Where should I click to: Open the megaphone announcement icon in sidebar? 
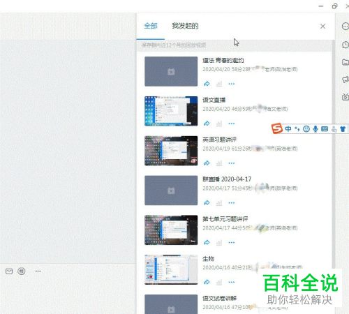346,80
